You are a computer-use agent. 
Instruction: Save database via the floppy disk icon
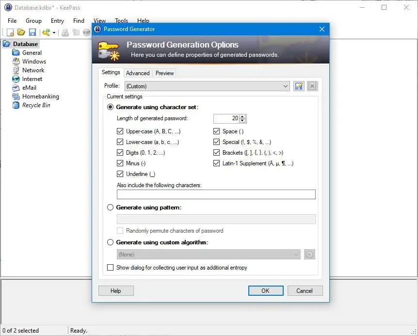click(x=32, y=32)
